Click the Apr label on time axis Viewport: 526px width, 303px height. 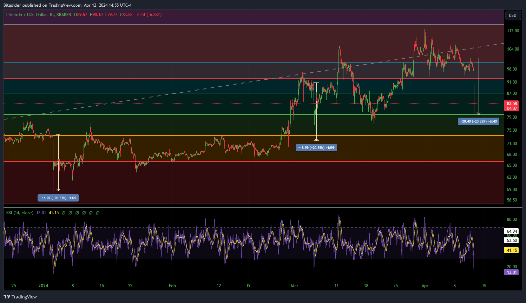click(425, 286)
